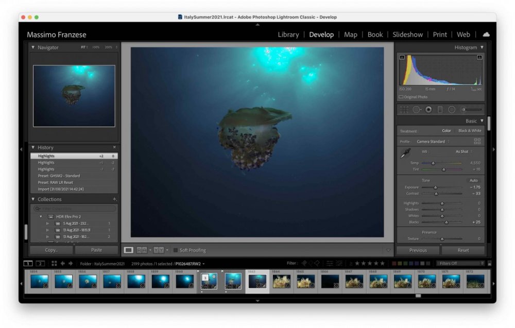Click the Previous button
The width and height of the screenshot is (515, 328).
pos(418,250)
